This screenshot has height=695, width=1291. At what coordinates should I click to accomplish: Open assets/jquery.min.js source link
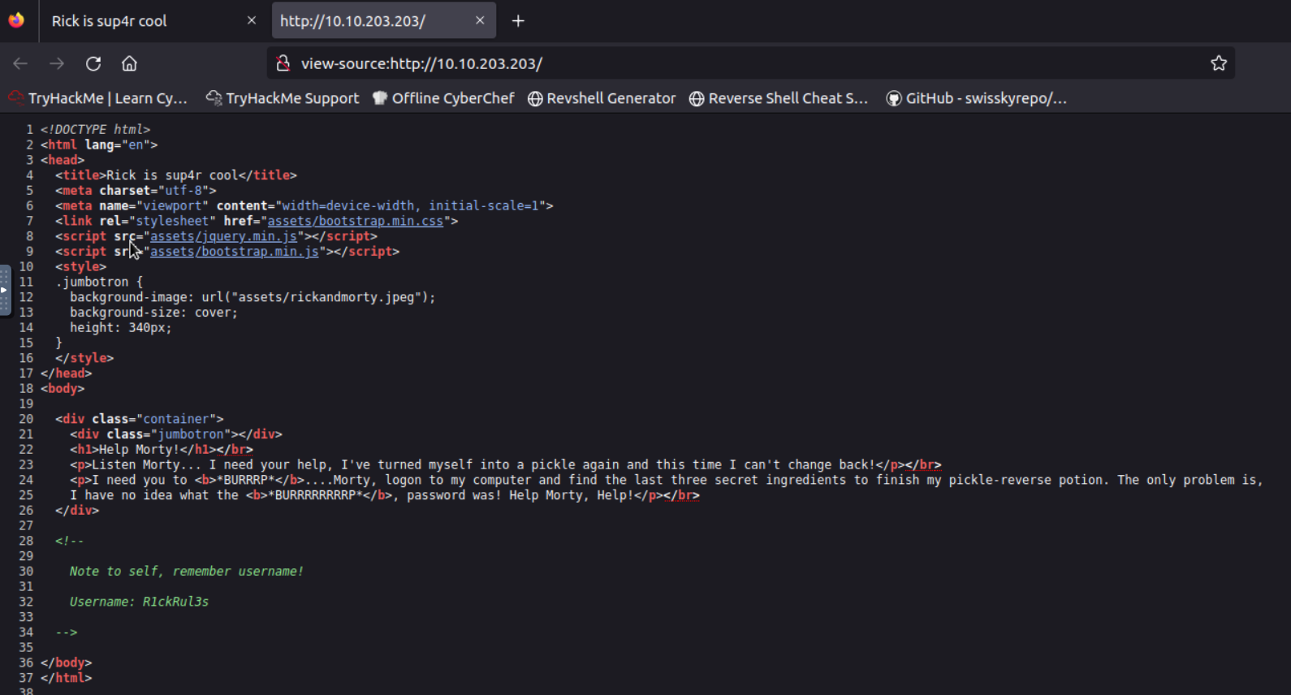coord(223,236)
